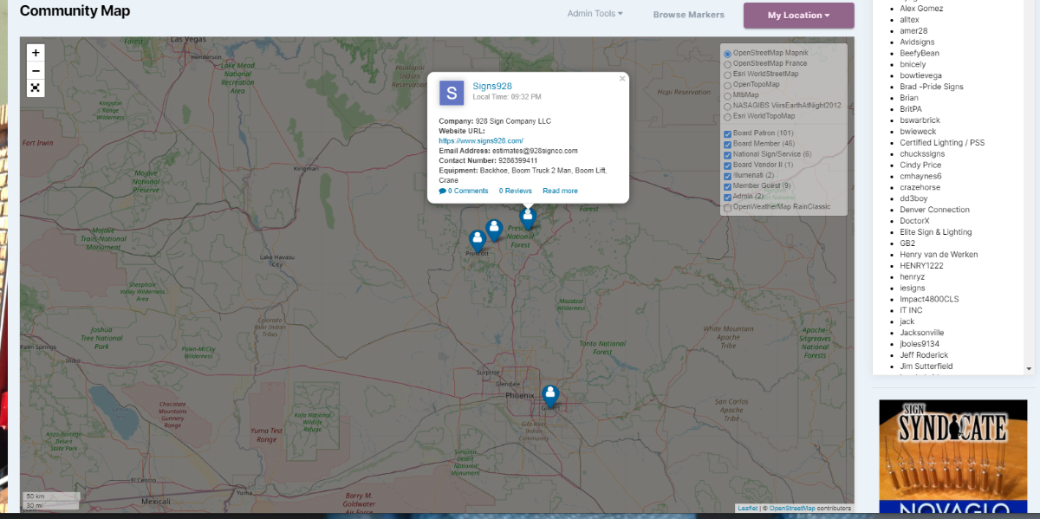This screenshot has height=519, width=1040.
Task: Select Jim Sutterfield in the member list
Action: [926, 367]
